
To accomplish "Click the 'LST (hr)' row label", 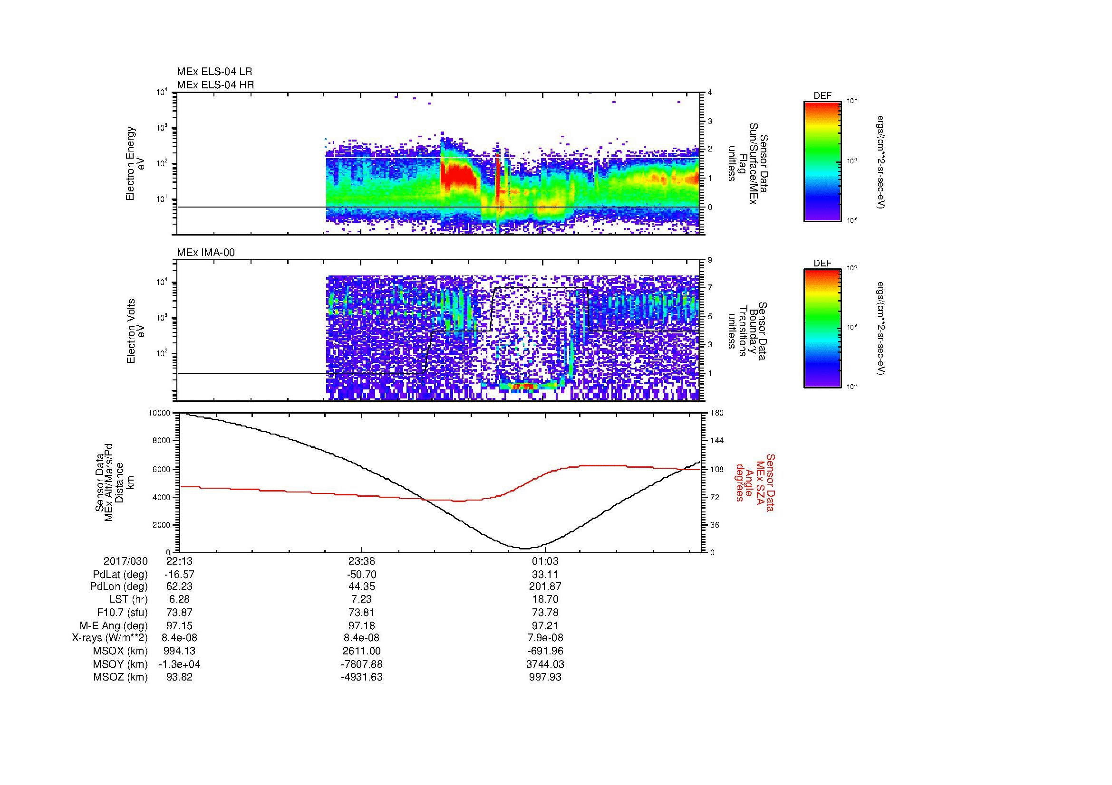I will tap(128, 599).
